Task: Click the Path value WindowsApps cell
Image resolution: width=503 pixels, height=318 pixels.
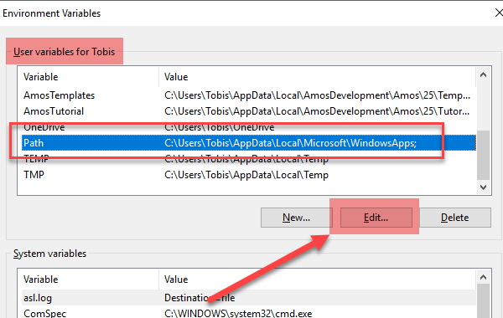Action: 290,143
